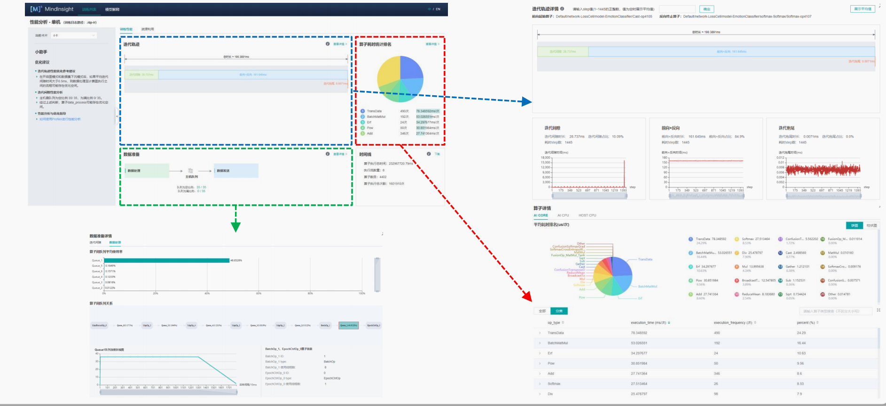The height and width of the screenshot is (406, 886).
Task: Expand the TransData table row
Action: [540, 333]
